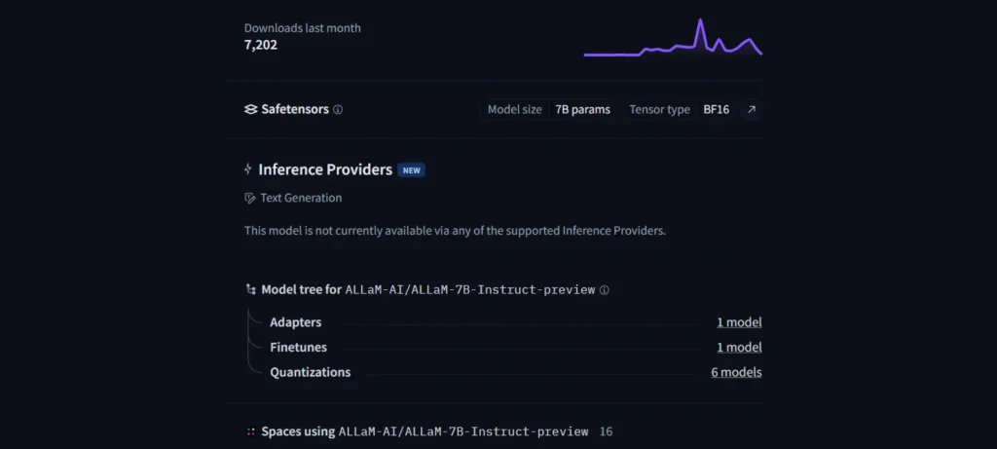Viewport: 997px width, 449px height.
Task: Click the Inference Providers sparkle icon
Action: (x=248, y=169)
